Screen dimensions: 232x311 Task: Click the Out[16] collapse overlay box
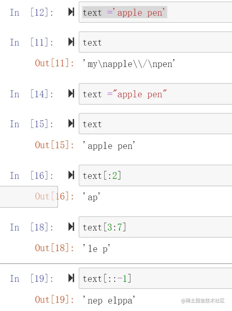pyautogui.click(x=28, y=197)
